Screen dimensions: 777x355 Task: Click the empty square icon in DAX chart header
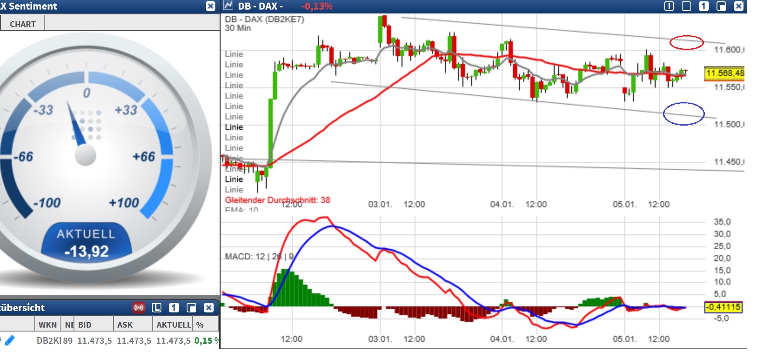687,6
